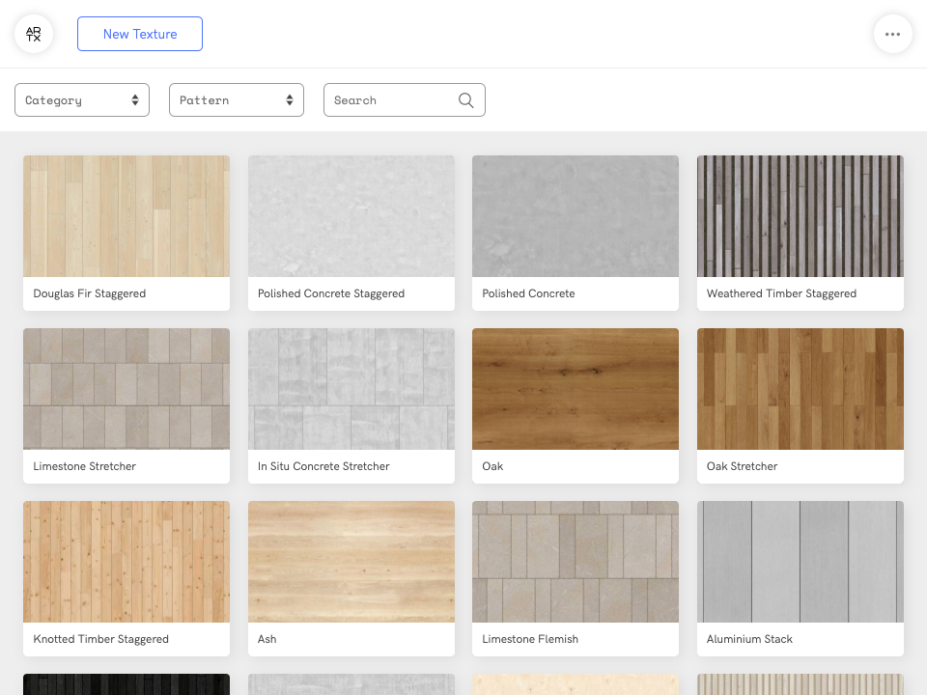Open the three-dot more options menu
This screenshot has width=927, height=695.
tap(892, 34)
